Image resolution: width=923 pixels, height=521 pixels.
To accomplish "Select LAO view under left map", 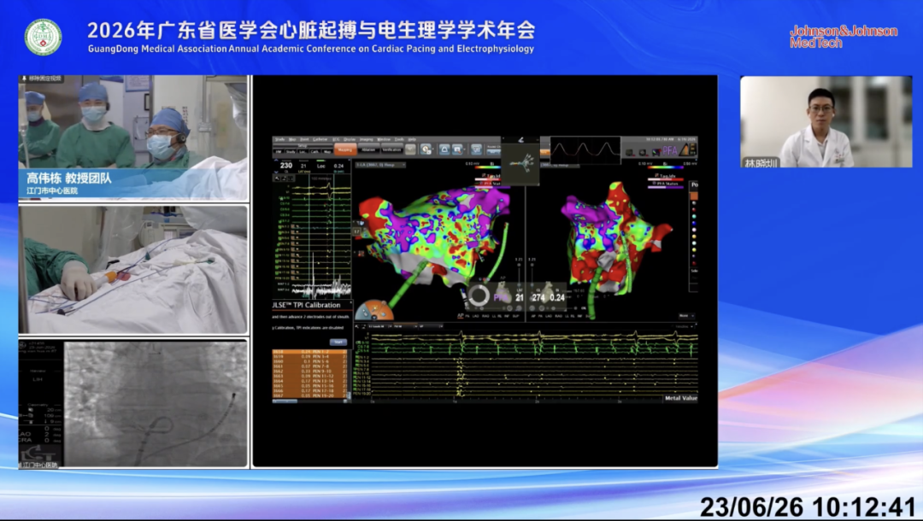I will pos(476,316).
